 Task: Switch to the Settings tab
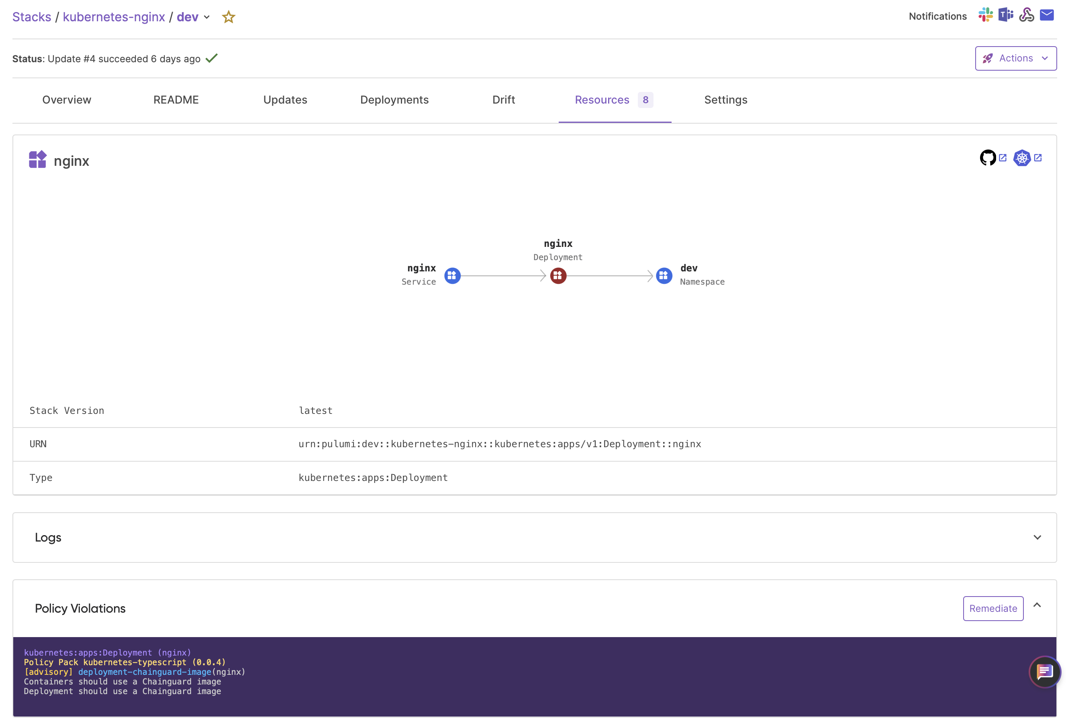pos(726,100)
